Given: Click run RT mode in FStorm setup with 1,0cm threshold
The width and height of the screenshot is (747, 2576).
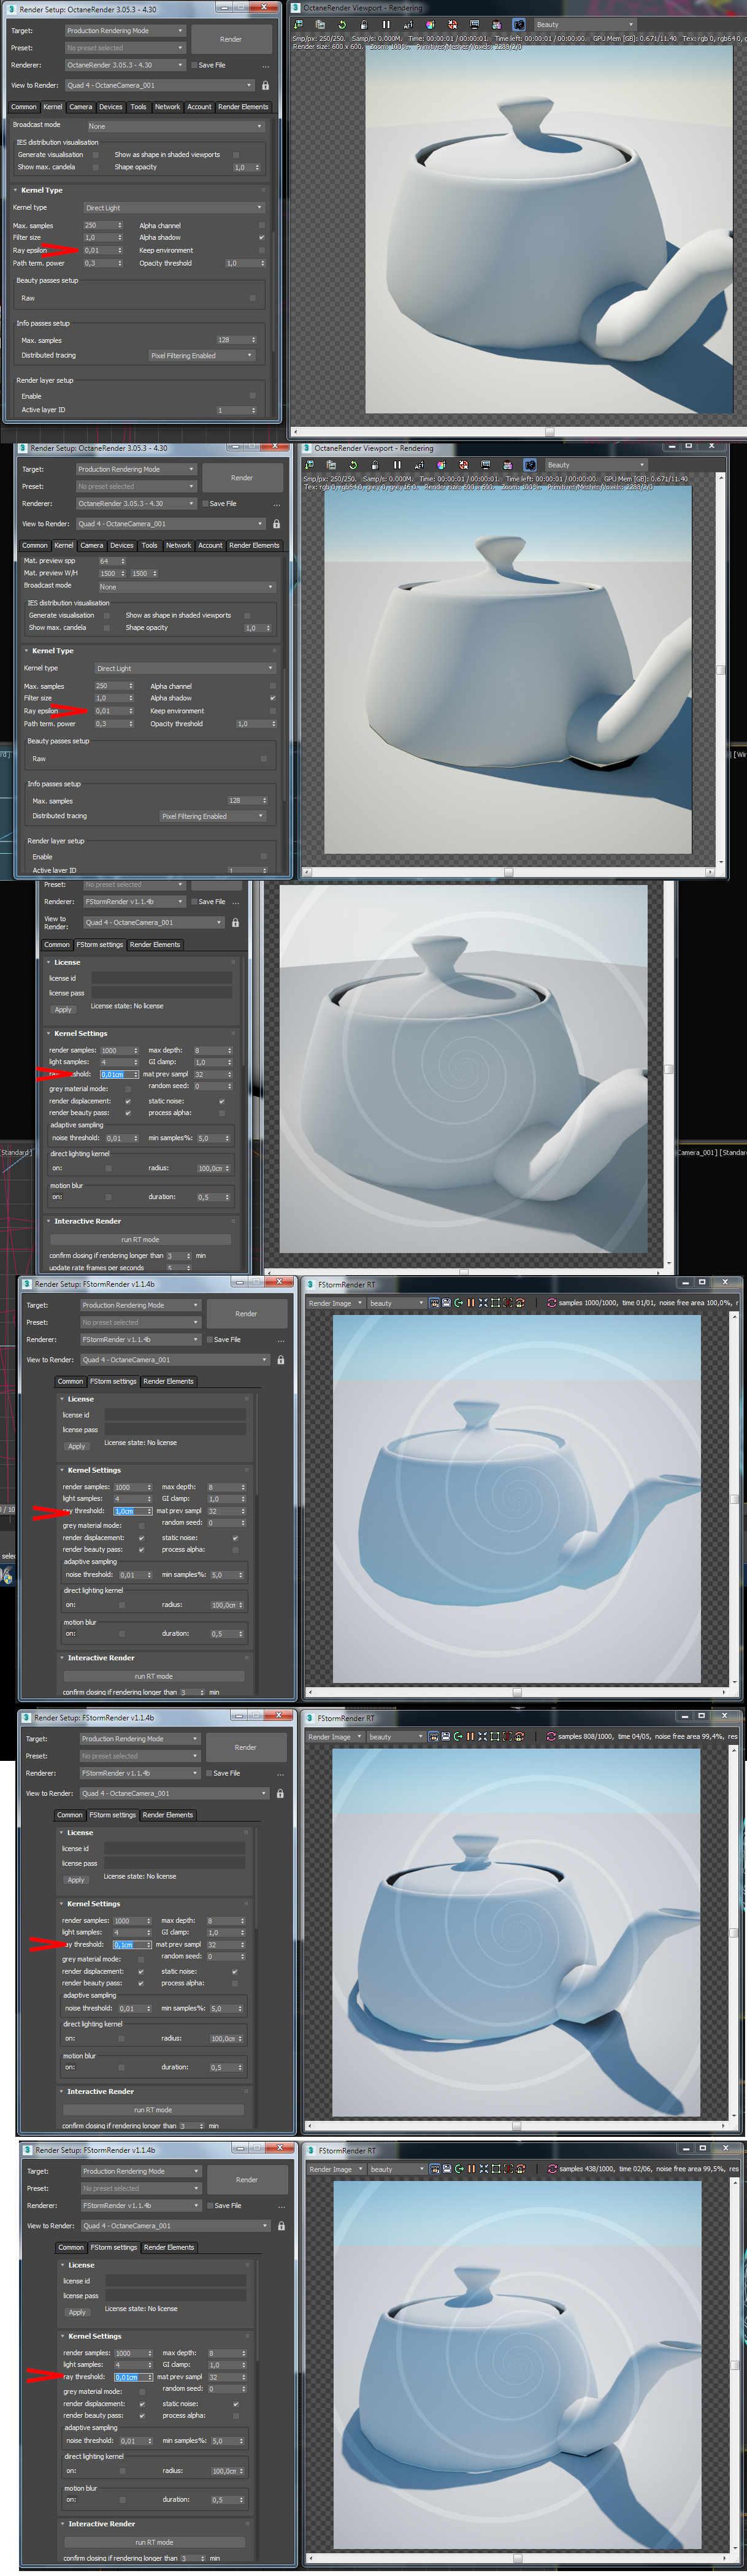Looking at the screenshot, I should [154, 1676].
